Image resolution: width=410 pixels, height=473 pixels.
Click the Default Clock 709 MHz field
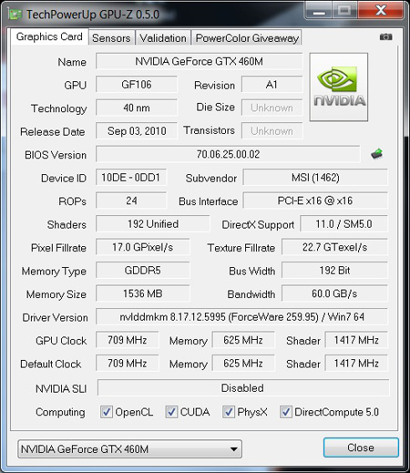point(128,364)
